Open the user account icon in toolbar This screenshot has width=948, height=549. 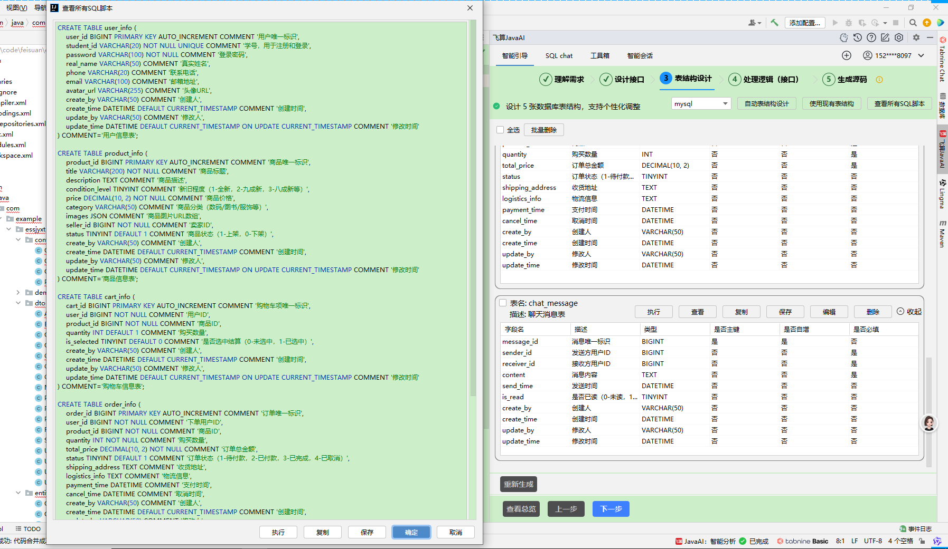pos(754,23)
